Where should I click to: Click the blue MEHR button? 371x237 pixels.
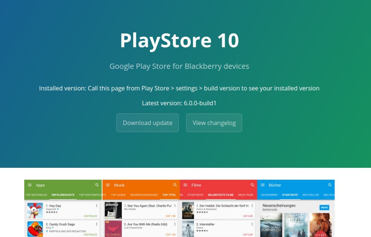324,208
